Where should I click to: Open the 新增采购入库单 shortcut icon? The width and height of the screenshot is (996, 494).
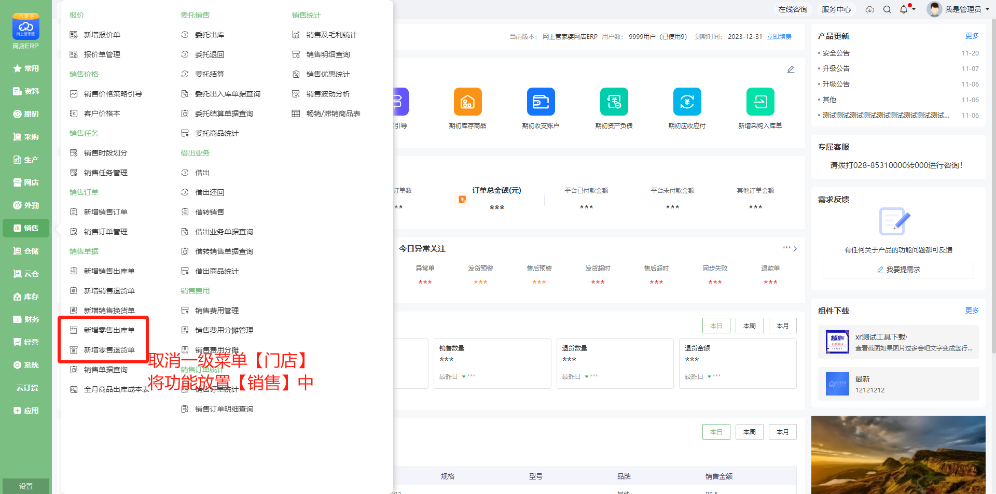click(760, 102)
